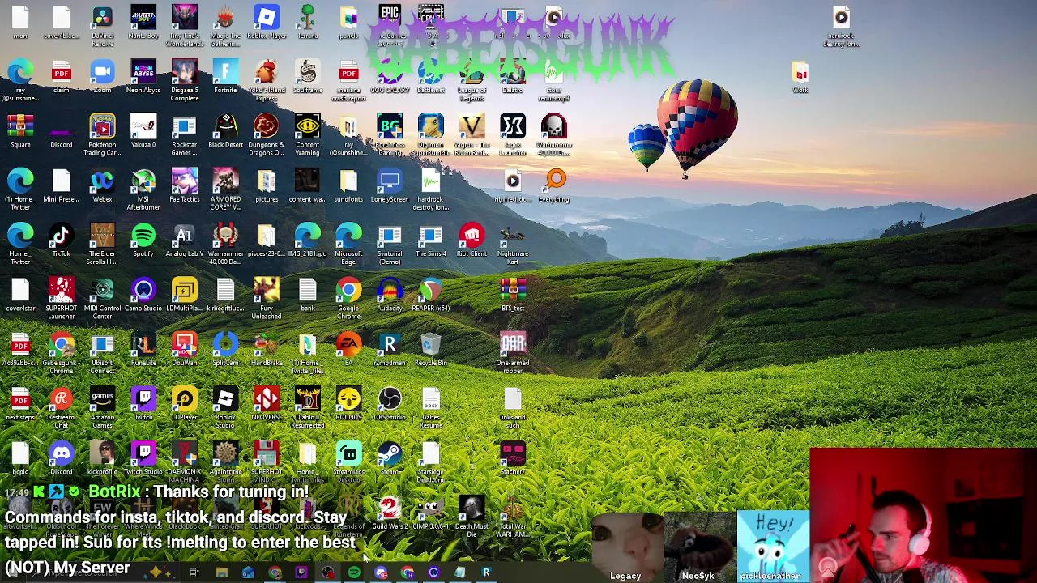Open the Terraria desktop shortcut

coord(308,22)
